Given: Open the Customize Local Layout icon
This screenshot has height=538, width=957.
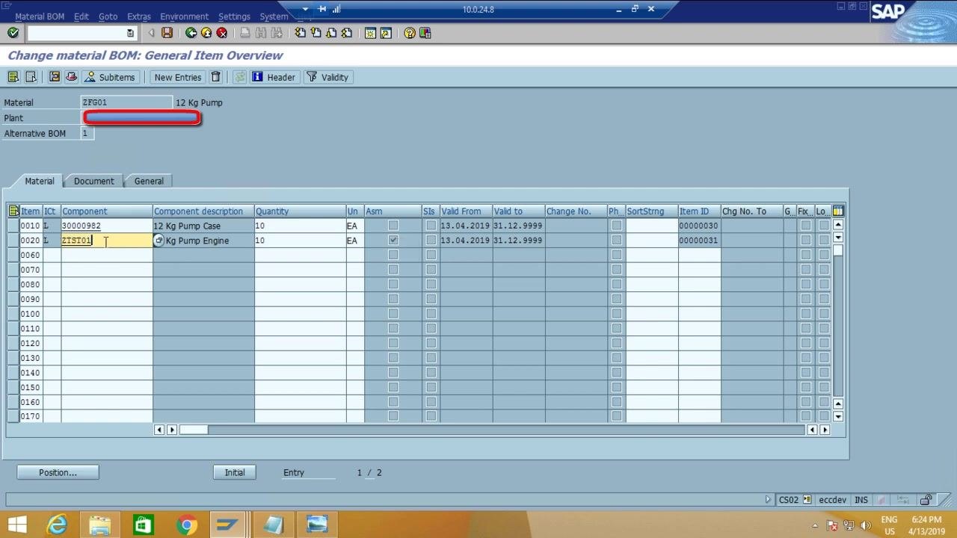Looking at the screenshot, I should coord(425,33).
